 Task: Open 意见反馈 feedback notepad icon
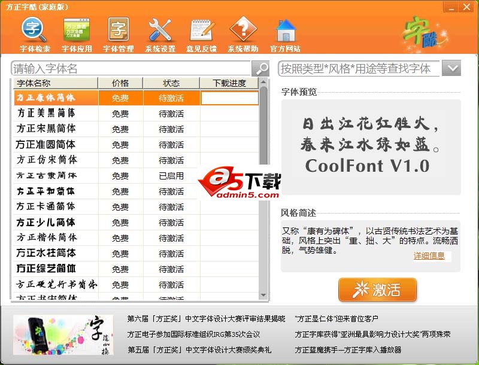click(x=201, y=35)
